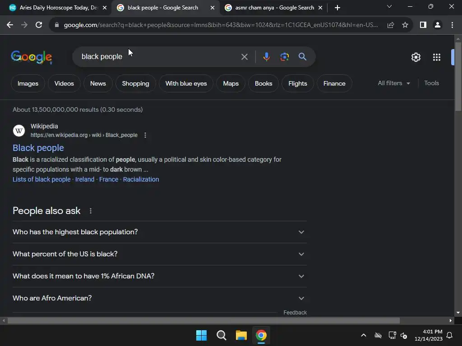Start a search by voice
This screenshot has height=346, width=462.
tap(266, 57)
